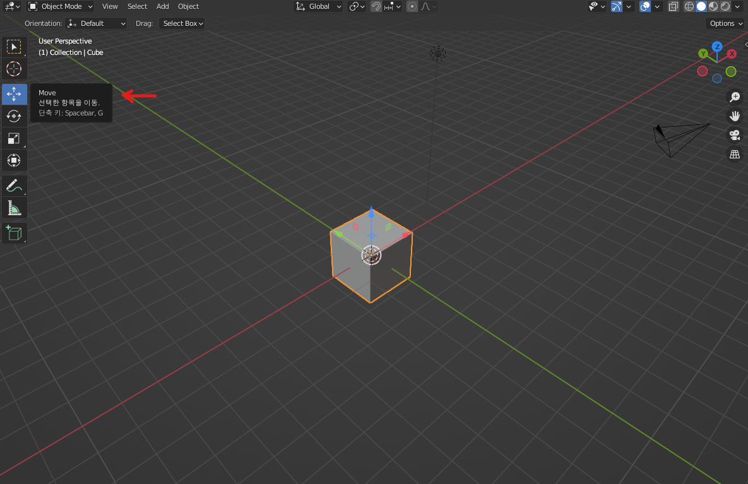Viewport: 748px width, 484px height.
Task: Click the negative Y green circle on gizmo
Action: coord(731,71)
